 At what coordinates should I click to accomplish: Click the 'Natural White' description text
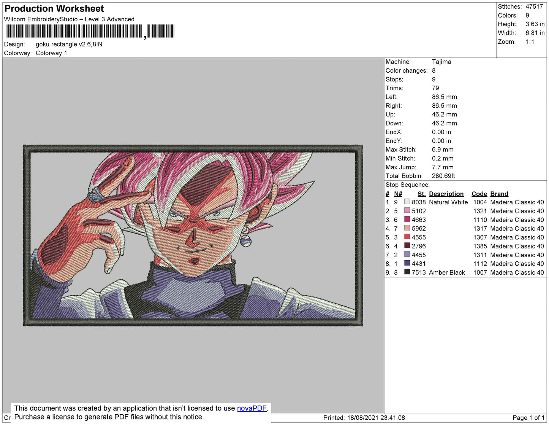click(x=448, y=202)
